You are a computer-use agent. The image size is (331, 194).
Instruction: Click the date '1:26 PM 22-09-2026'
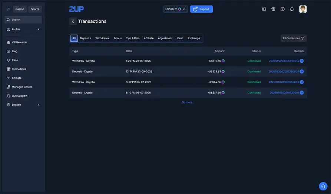coord(138,61)
